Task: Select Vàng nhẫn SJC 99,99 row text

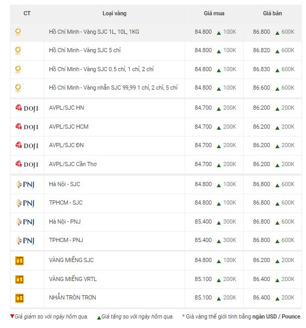Action: (113, 88)
